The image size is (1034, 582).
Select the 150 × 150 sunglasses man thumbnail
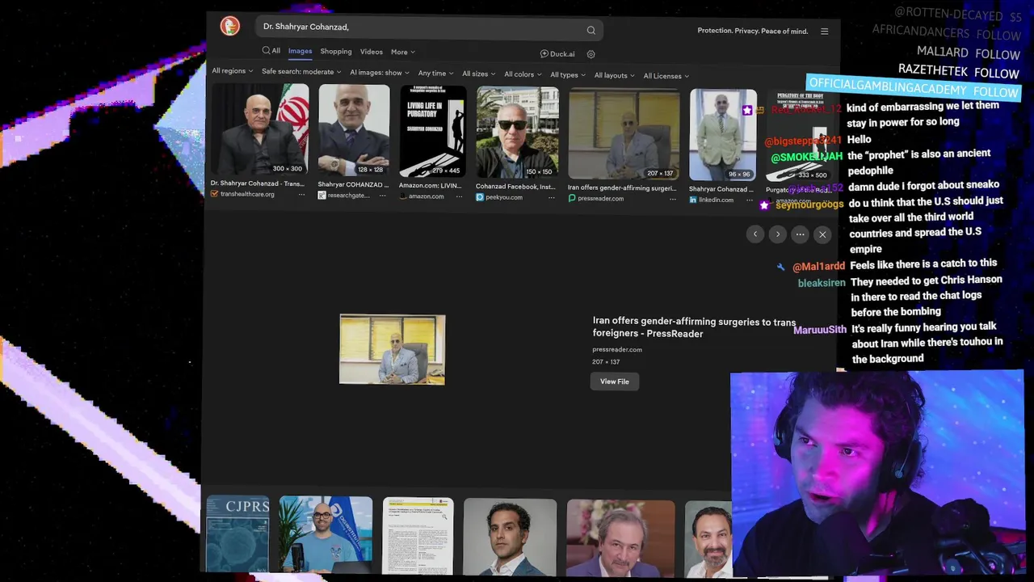tap(517, 133)
